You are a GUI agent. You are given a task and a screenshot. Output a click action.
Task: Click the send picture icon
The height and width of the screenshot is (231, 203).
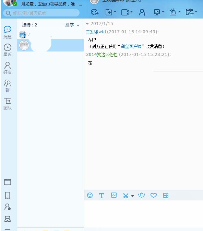click(x=114, y=195)
